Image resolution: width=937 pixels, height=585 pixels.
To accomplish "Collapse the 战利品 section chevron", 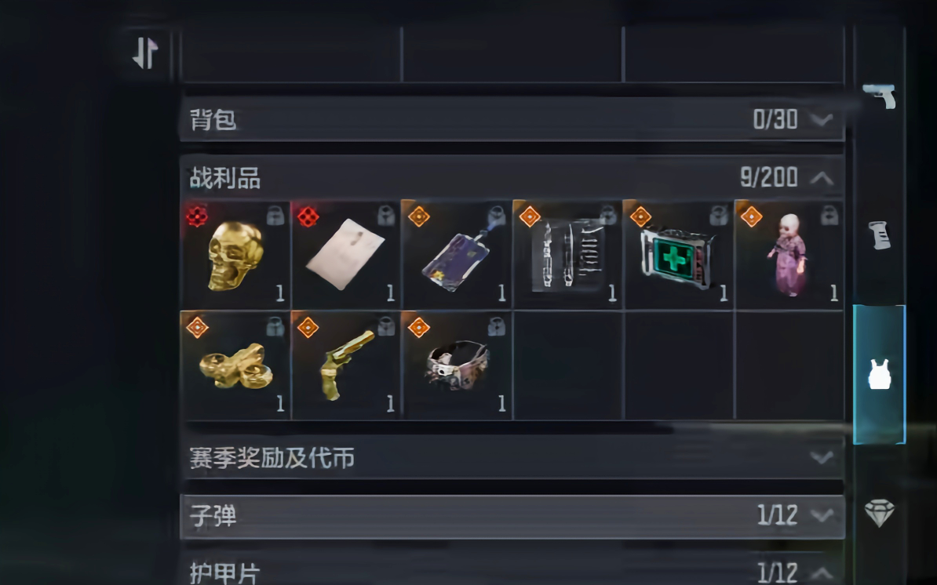I will [x=822, y=177].
